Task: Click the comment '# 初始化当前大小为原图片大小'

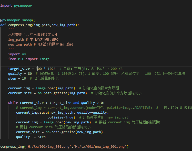Action: click(x=116, y=93)
